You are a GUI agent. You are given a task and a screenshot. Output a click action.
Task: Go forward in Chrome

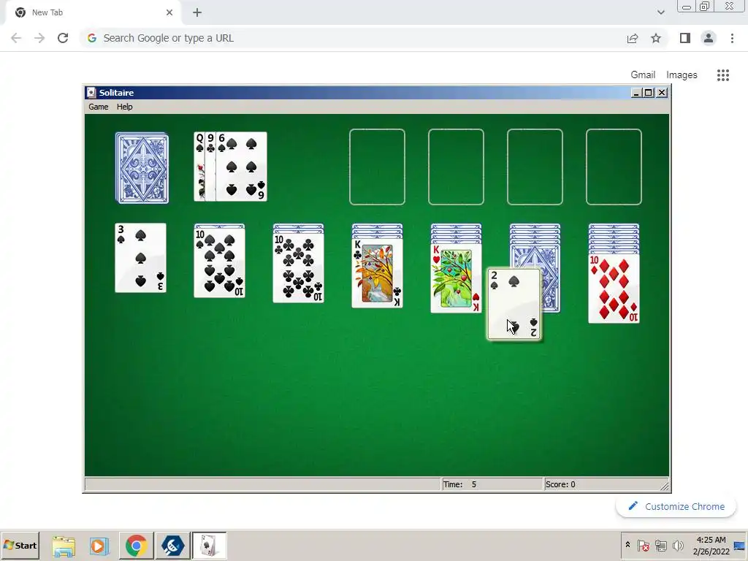(x=39, y=38)
